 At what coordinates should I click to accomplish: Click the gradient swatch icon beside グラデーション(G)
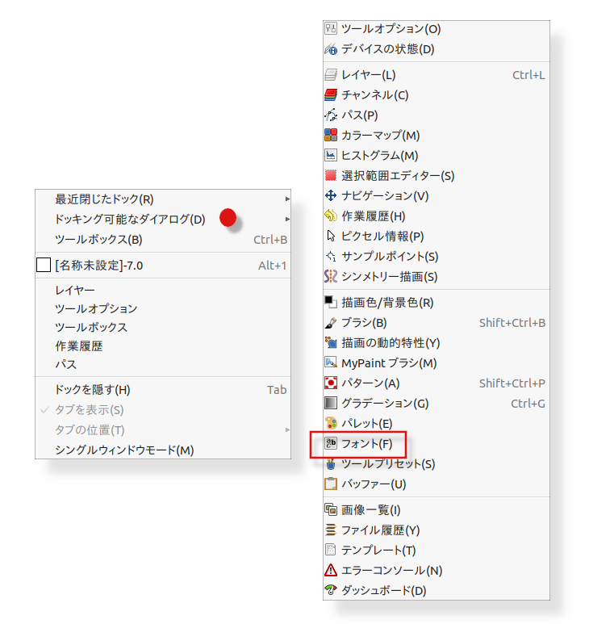coord(331,403)
